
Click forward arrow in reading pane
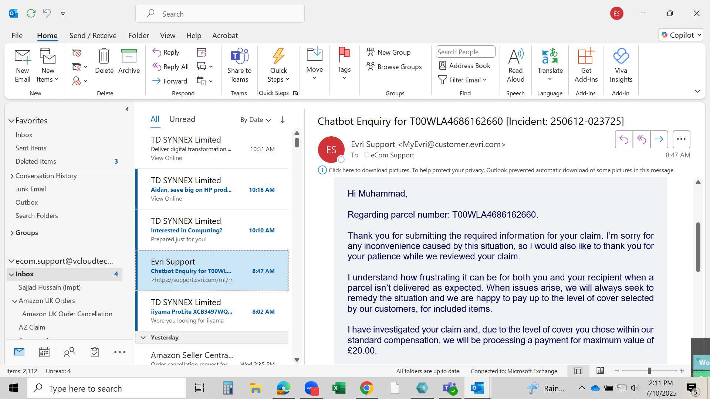(659, 139)
